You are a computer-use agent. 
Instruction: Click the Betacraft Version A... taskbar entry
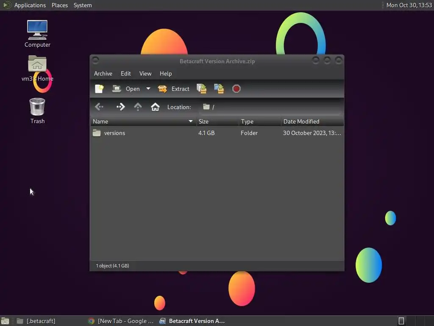tap(192, 321)
